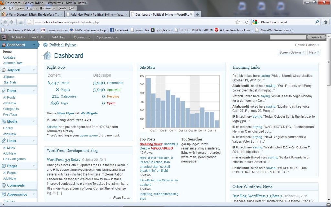Collapse the Media sidebar menu arrow
This screenshot has height=207, width=331.
tap(34, 122)
